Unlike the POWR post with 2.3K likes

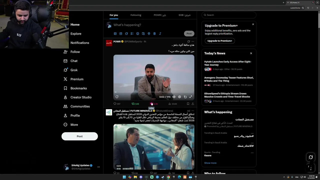[x=154, y=104]
